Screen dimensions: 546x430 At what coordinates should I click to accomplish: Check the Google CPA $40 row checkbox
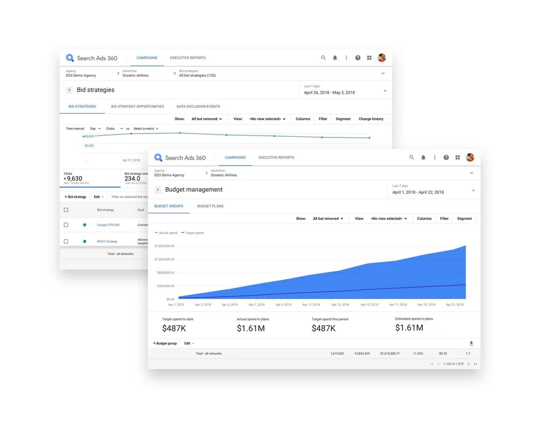tap(66, 225)
